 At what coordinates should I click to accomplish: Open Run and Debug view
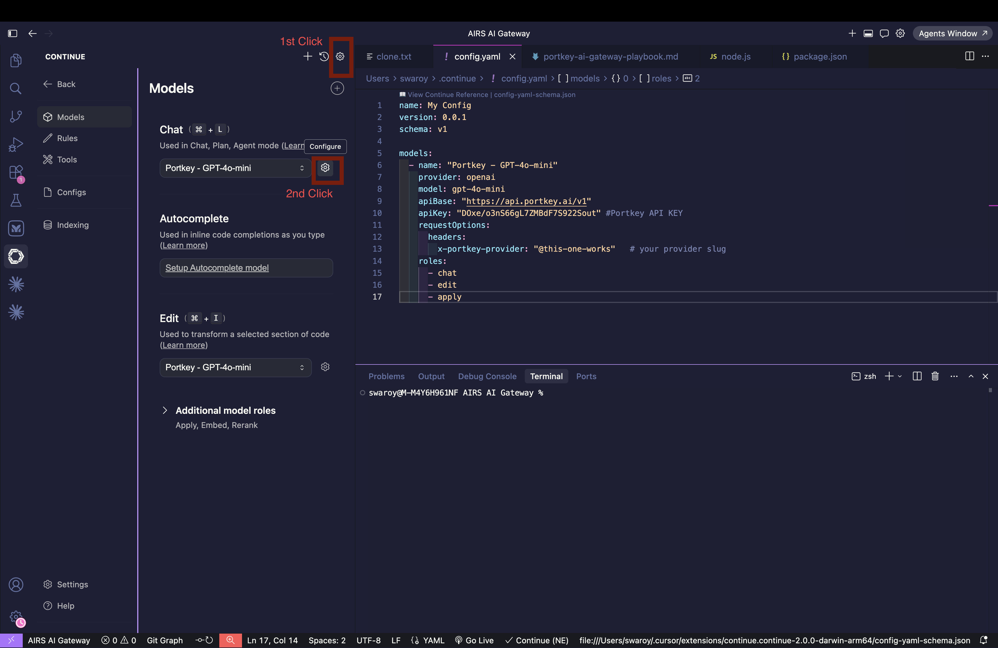point(16,144)
